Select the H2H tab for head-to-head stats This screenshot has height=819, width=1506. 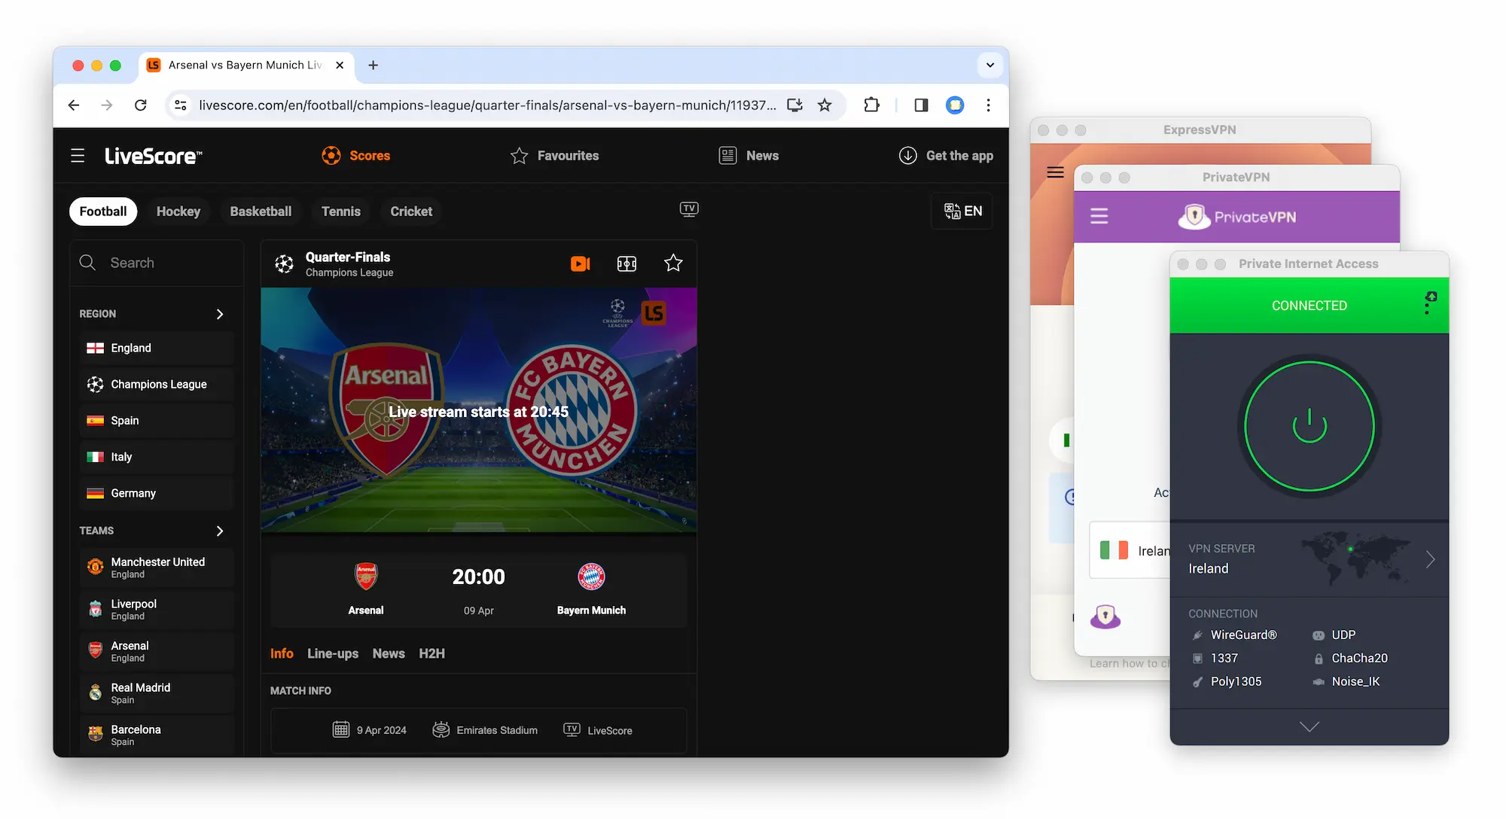pos(431,653)
